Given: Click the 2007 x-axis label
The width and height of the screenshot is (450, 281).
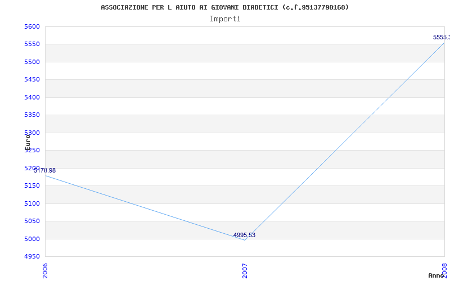Looking at the screenshot, I should click(245, 271).
